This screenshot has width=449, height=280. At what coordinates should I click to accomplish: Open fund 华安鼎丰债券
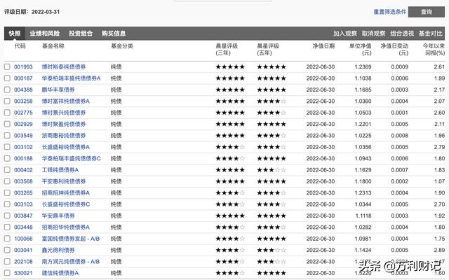58,216
